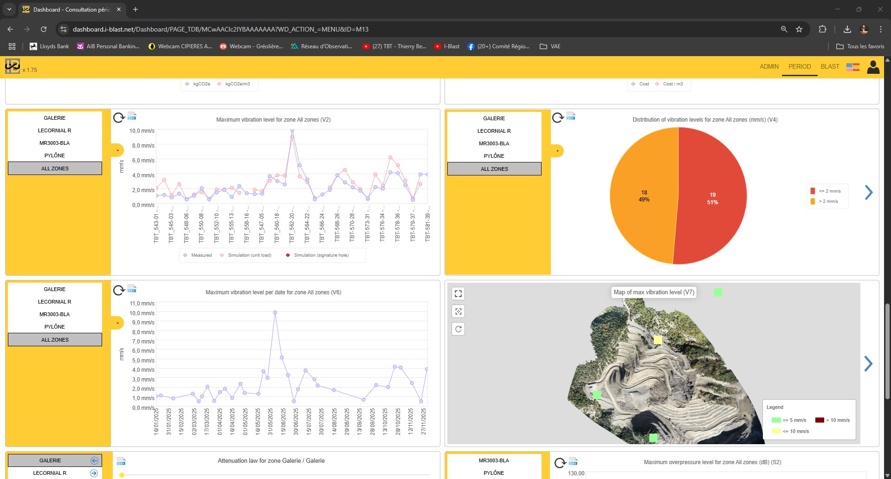891x479 pixels.
Task: Export the V2 vibration chart as CSV
Action: (132, 116)
